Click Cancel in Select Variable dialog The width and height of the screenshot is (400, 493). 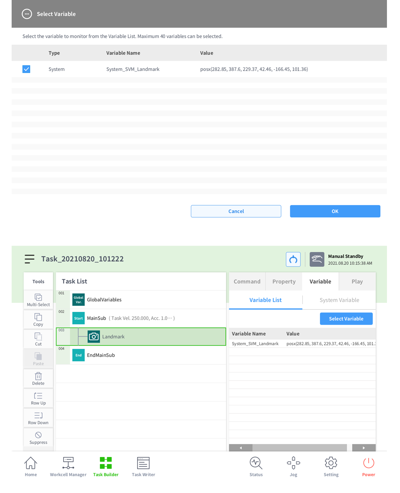pyautogui.click(x=236, y=211)
